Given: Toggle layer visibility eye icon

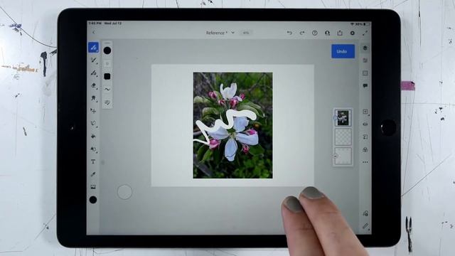Looking at the screenshot, I should [365, 124].
